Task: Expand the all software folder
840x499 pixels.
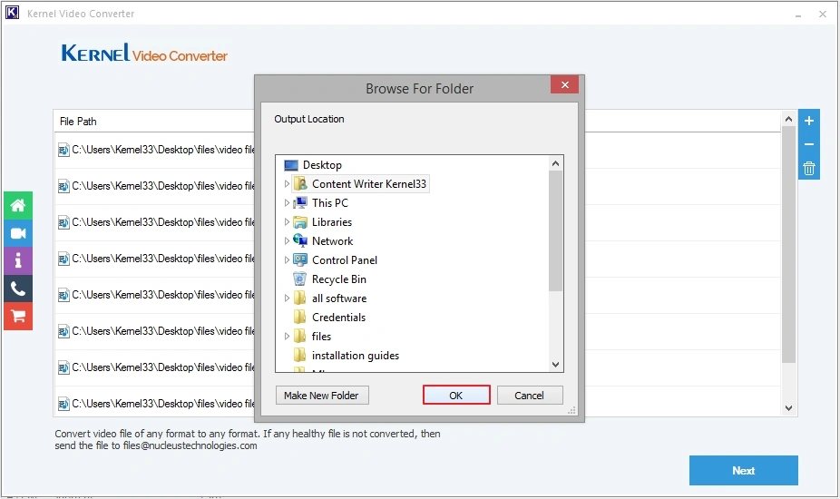Action: pos(287,298)
